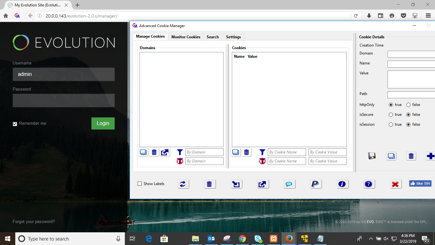The width and height of the screenshot is (435, 245).
Task: Save cookie details with the floppy disk icon
Action: click(372, 156)
